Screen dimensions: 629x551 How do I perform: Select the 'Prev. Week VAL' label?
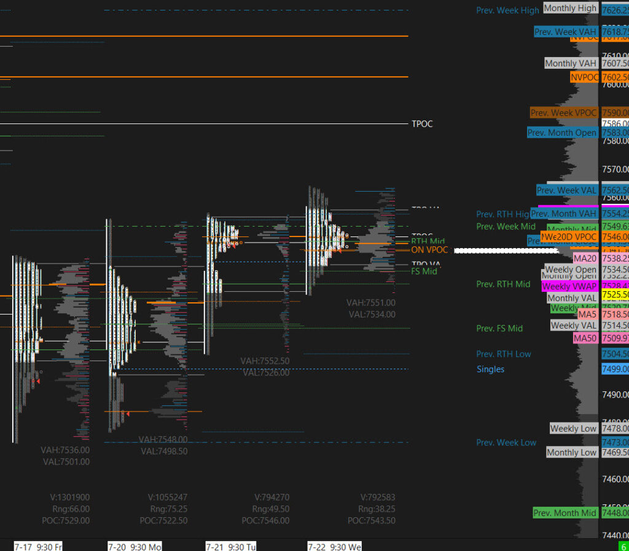tap(567, 190)
